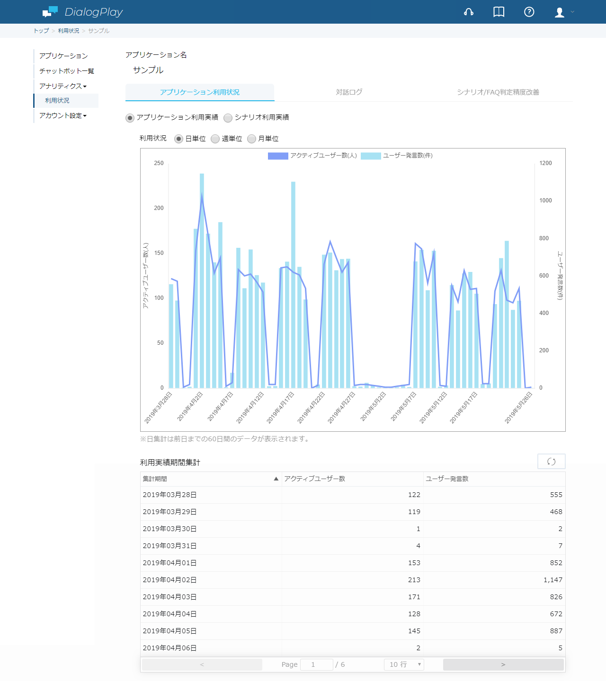Open the user menu dropdown chevron
This screenshot has height=681, width=606.
(572, 12)
